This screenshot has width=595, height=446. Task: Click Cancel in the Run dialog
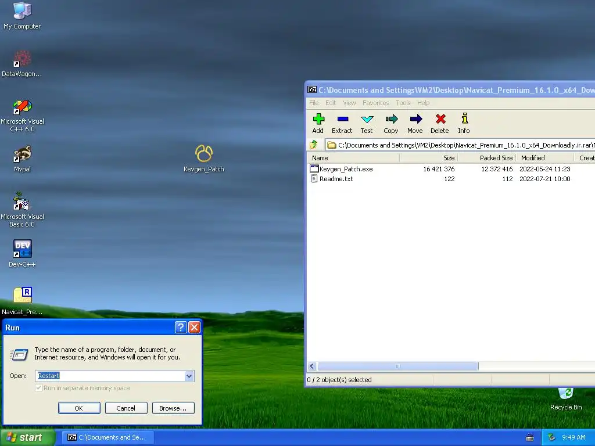click(x=126, y=408)
